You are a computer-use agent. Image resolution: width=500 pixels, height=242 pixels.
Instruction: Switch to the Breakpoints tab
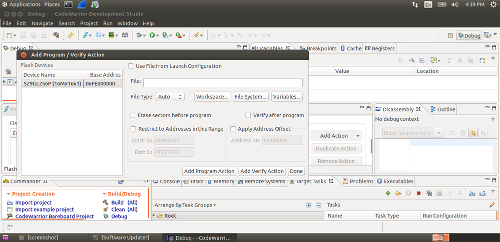318,48
